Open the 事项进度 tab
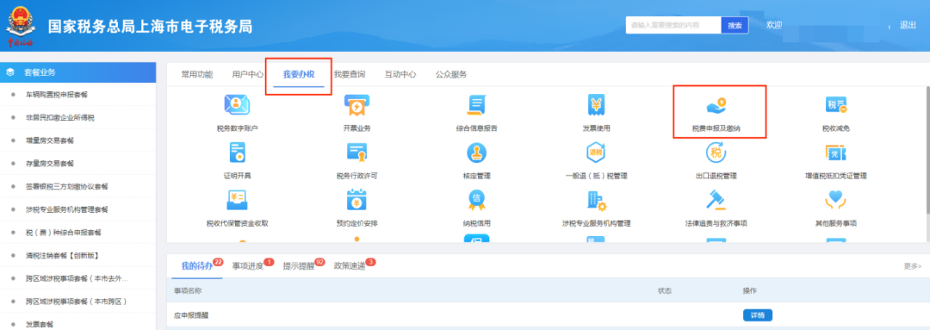930x330 pixels. click(x=248, y=265)
